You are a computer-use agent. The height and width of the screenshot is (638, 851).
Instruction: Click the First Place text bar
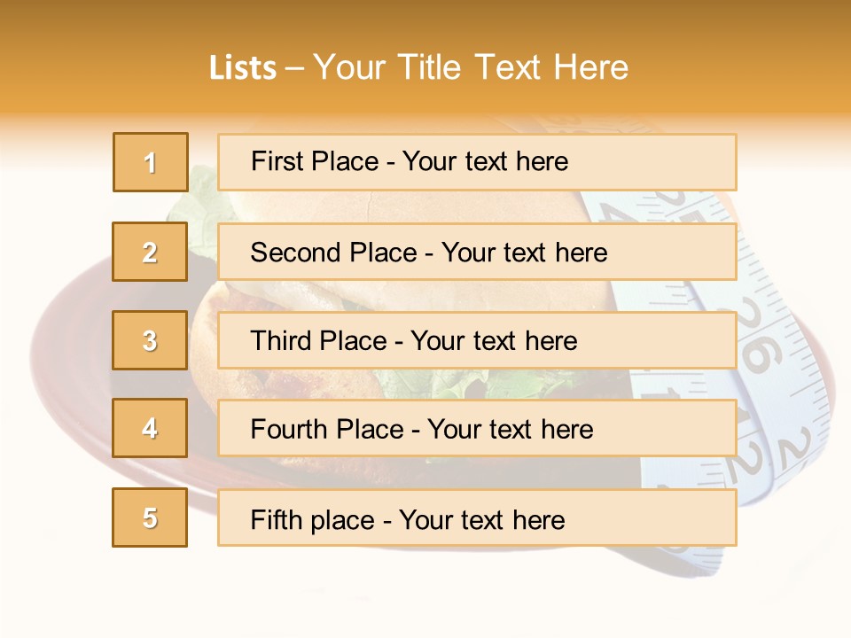click(477, 162)
